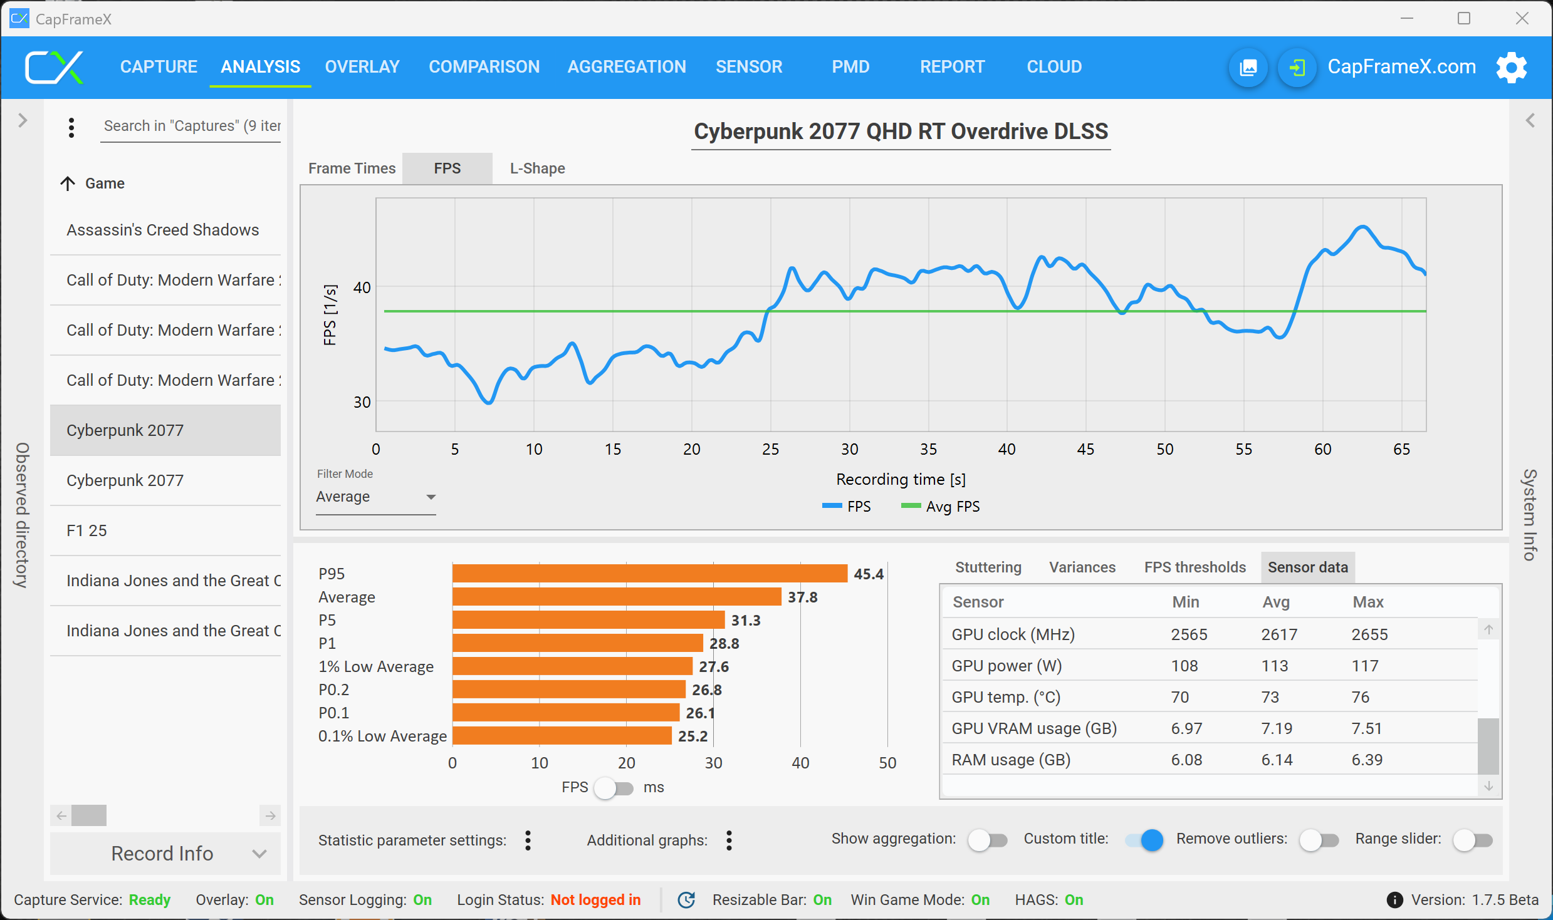Toggle the FPS/ms unit switch

click(614, 787)
